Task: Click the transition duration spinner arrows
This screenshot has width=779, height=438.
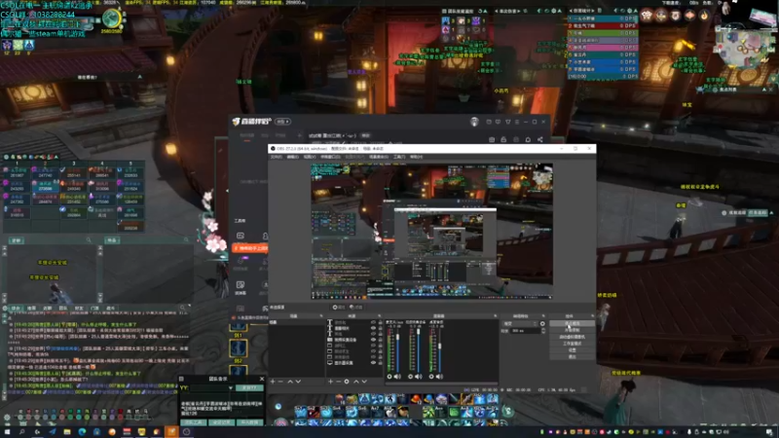Action: click(x=543, y=331)
